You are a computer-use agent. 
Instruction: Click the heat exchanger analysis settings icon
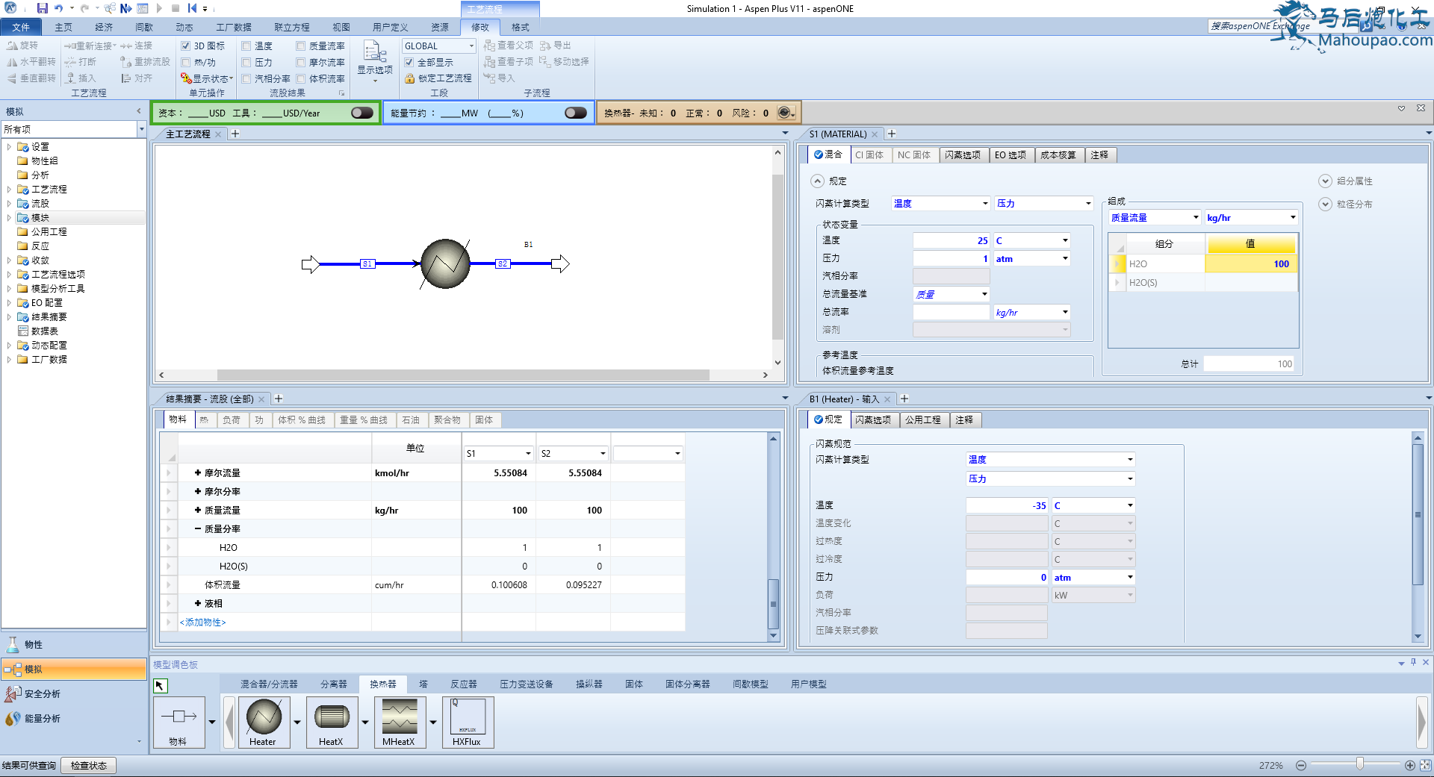coord(784,113)
